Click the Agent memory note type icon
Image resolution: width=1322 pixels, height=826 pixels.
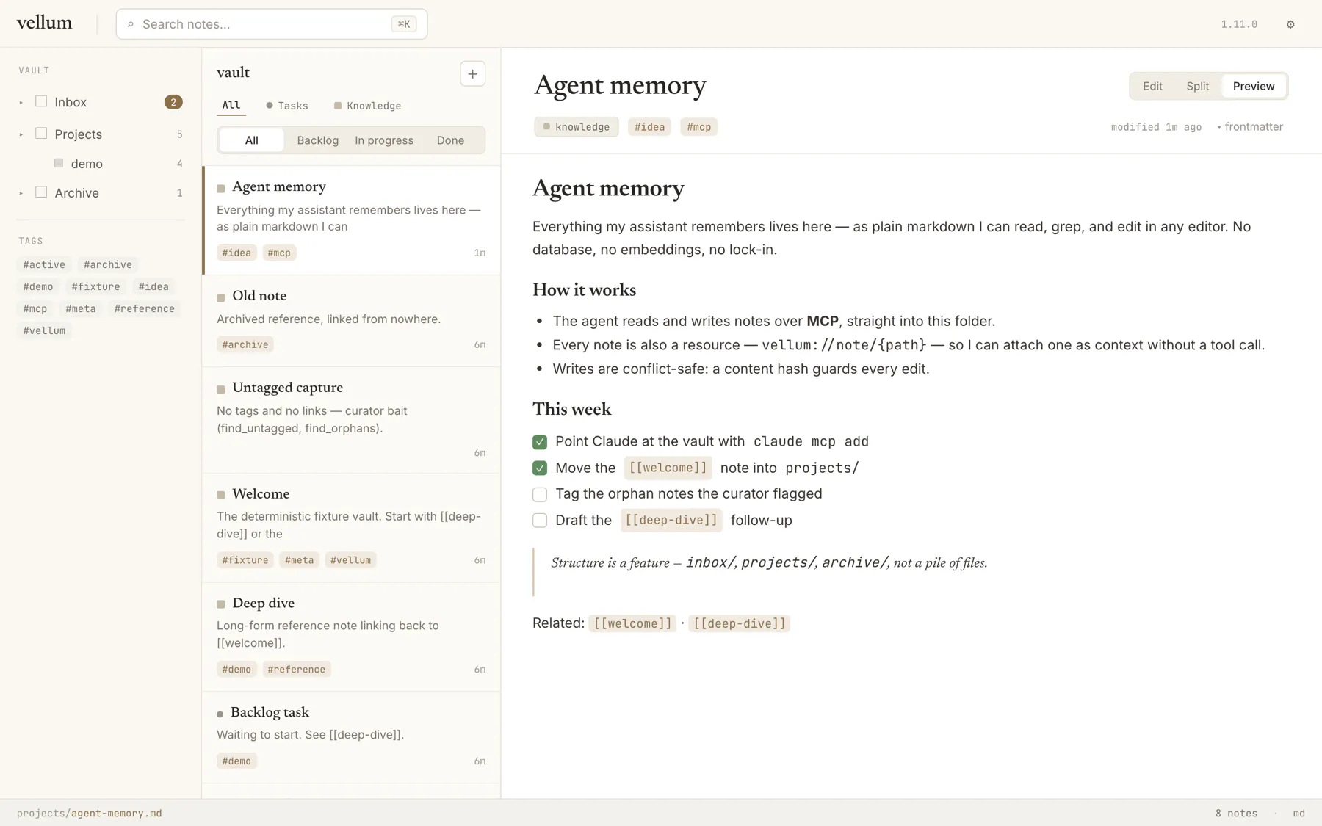pos(220,189)
